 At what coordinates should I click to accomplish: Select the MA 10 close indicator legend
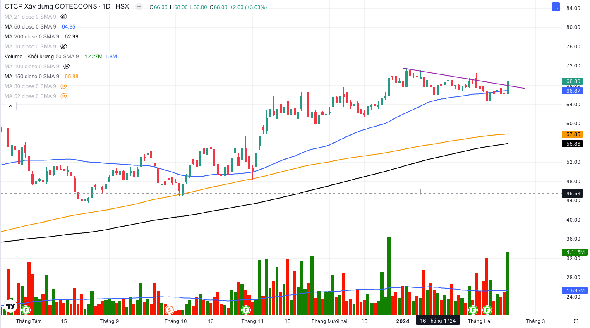30,46
